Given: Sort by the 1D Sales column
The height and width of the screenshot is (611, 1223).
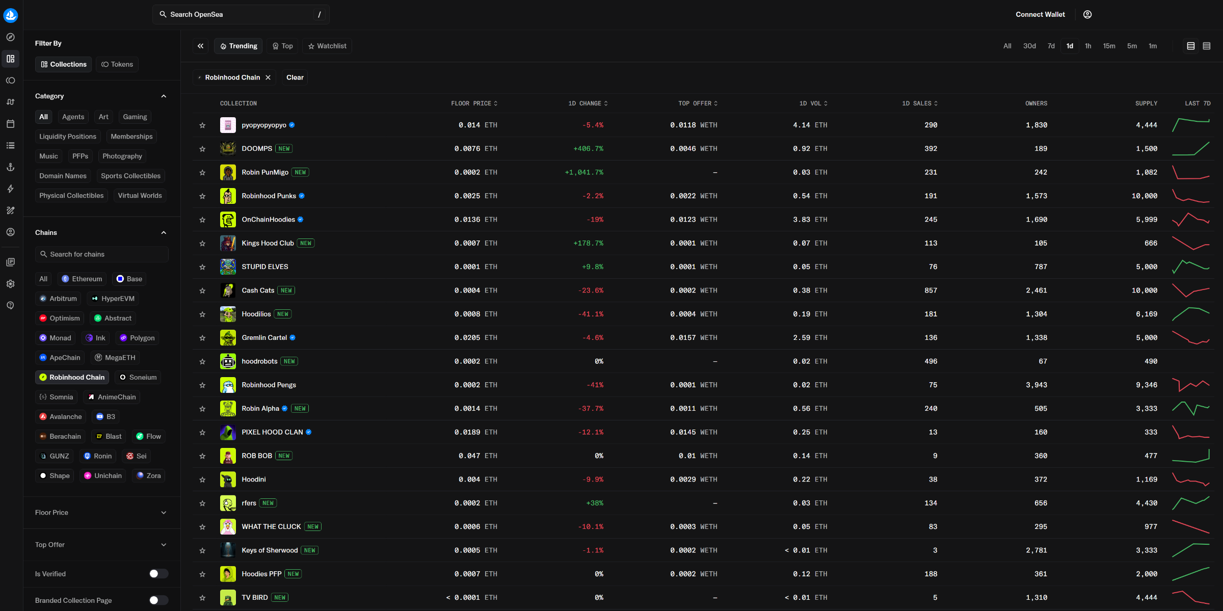Looking at the screenshot, I should (920, 103).
